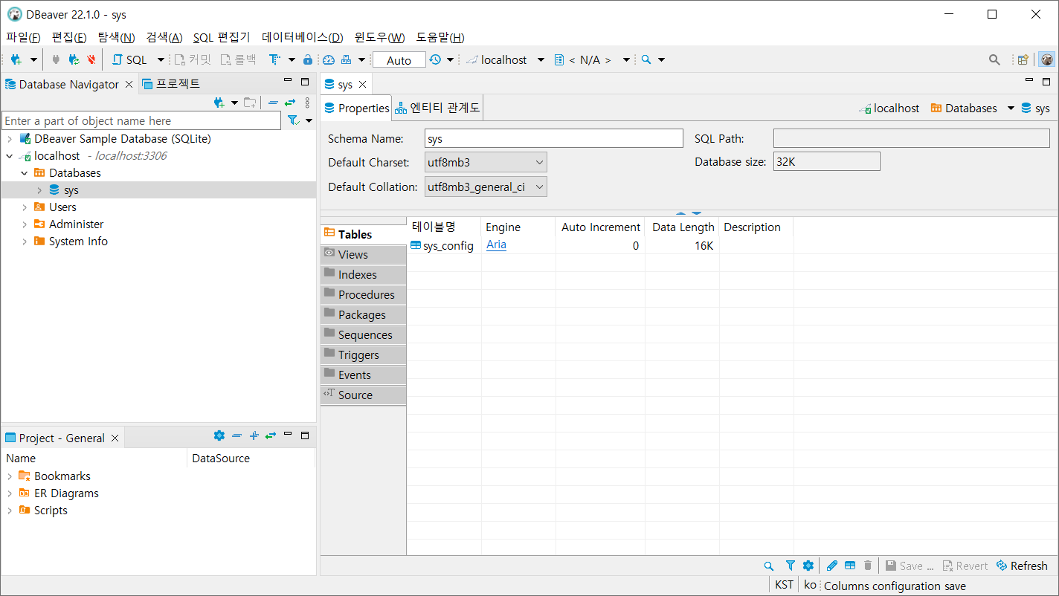Click the Refresh button
Viewport: 1059px width, 596px height.
1022,566
